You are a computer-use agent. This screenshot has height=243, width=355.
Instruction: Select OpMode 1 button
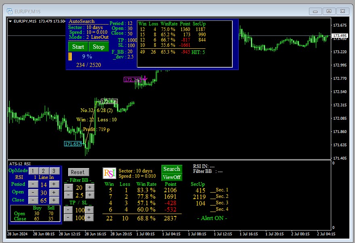33,171
